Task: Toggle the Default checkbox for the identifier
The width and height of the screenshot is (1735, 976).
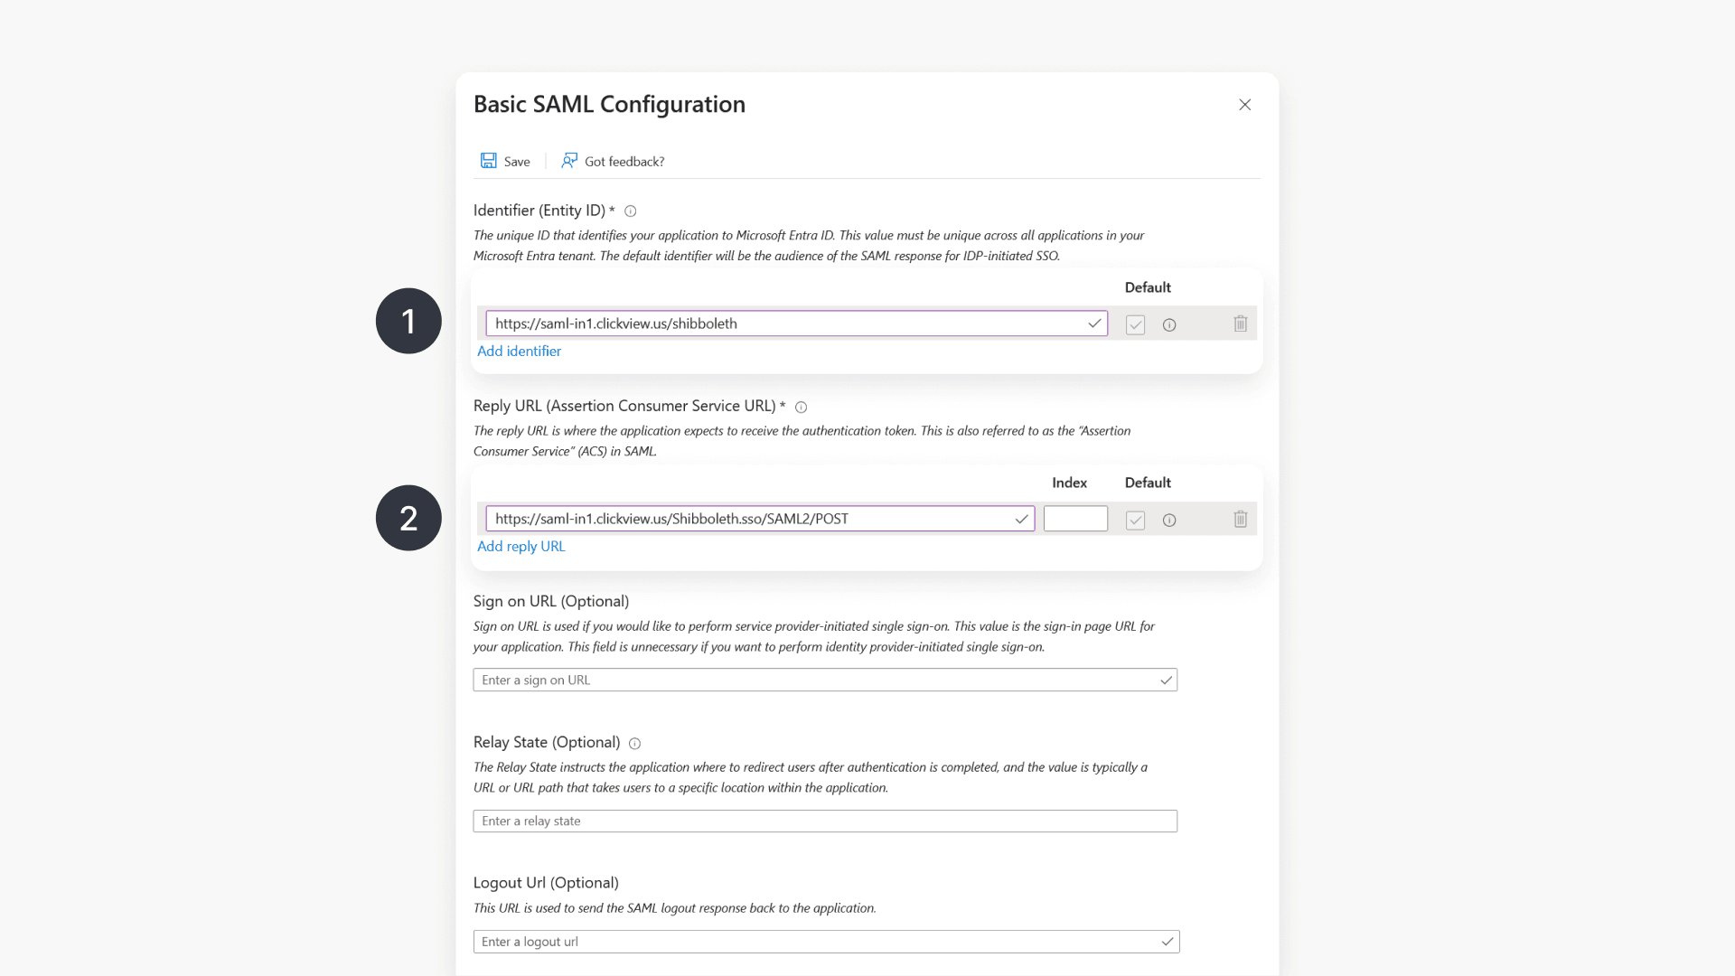Action: pos(1135,324)
